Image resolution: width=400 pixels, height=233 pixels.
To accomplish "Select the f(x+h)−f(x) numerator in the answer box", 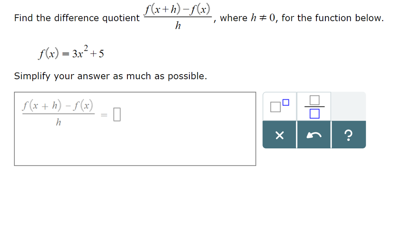I will 58,105.
